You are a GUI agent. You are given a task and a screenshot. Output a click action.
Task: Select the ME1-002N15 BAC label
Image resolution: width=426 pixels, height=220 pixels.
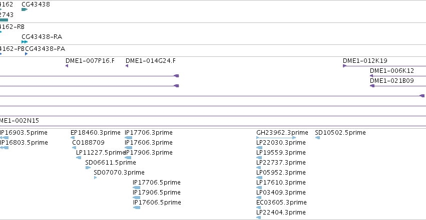coord(20,121)
